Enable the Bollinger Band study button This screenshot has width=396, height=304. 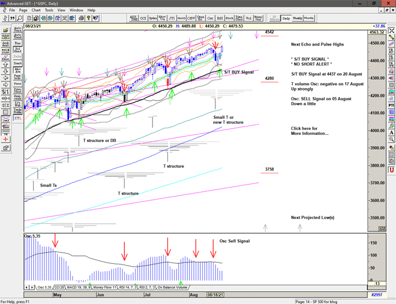[17, 50]
